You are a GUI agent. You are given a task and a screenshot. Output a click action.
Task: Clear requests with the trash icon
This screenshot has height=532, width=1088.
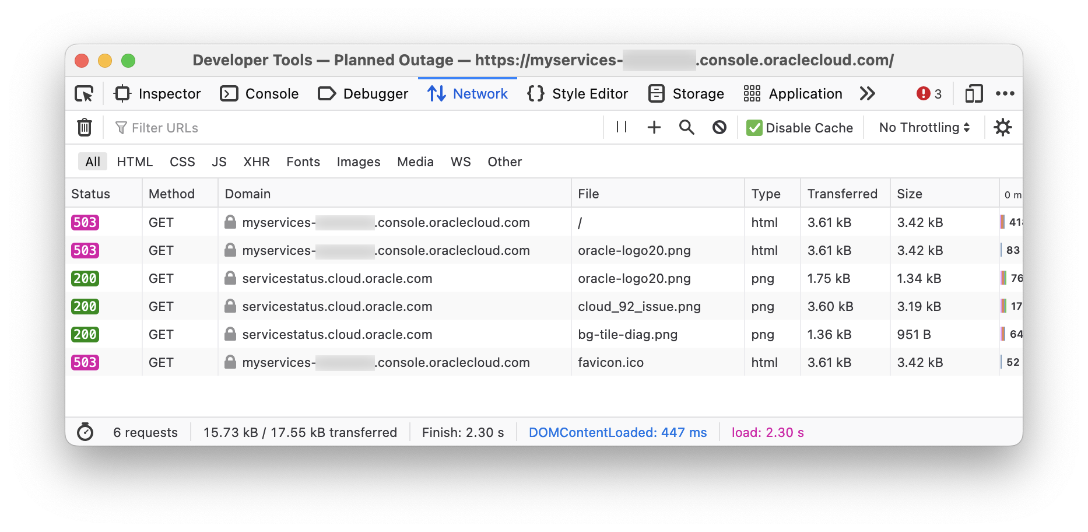(x=85, y=127)
